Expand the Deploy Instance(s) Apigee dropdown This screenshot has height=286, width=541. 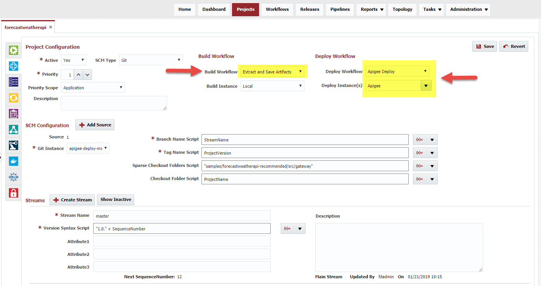click(426, 86)
